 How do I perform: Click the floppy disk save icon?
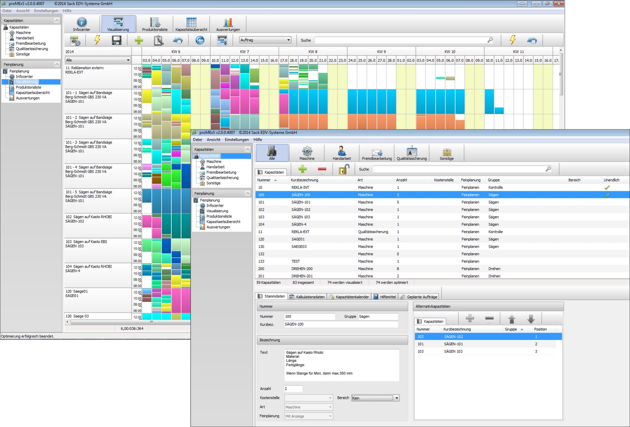(116, 40)
